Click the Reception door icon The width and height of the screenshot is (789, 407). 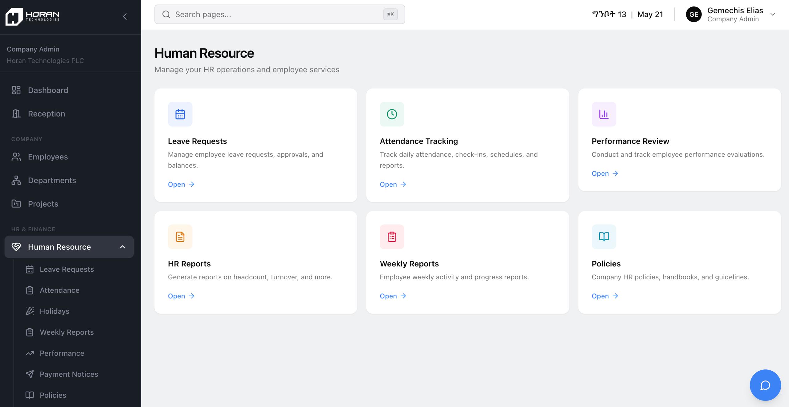click(x=16, y=114)
